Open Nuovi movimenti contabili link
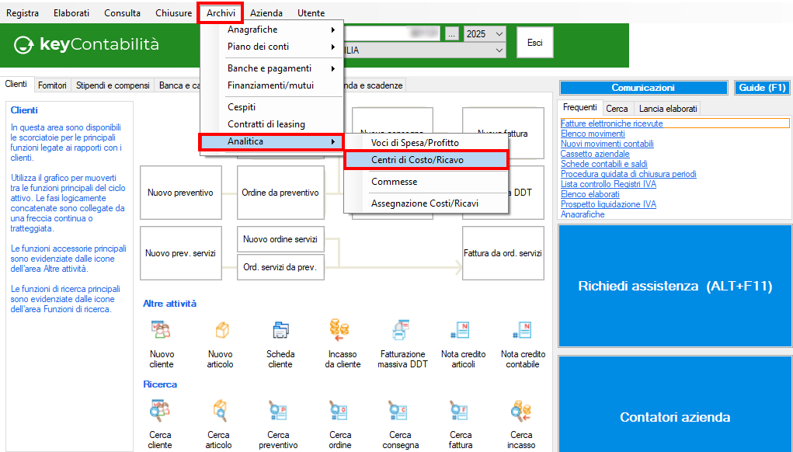Image resolution: width=793 pixels, height=452 pixels. [607, 144]
